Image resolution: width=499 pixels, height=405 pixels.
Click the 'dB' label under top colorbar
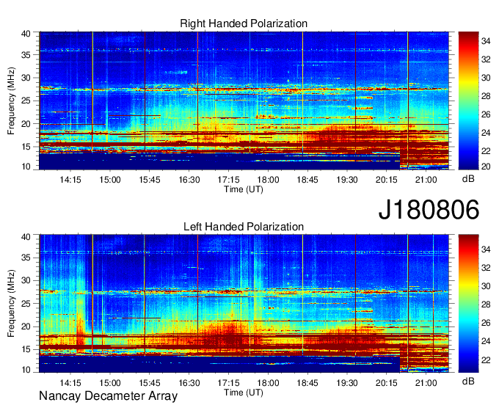[468, 179]
